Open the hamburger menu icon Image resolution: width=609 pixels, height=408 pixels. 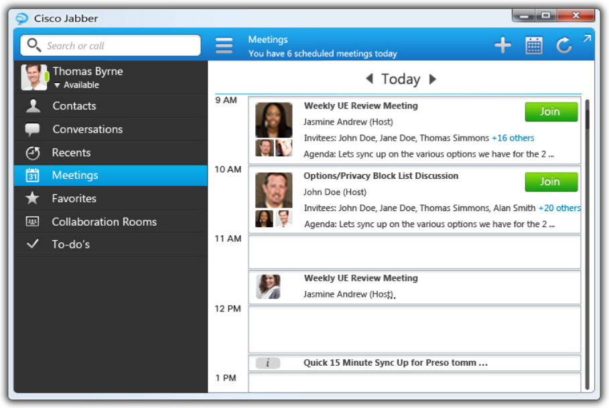point(224,46)
